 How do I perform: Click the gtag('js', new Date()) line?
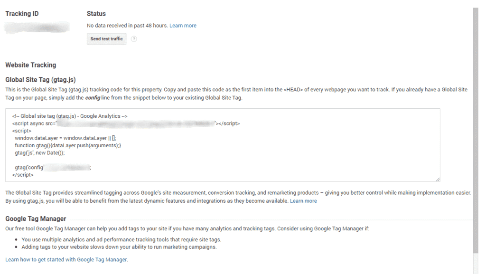(x=40, y=153)
